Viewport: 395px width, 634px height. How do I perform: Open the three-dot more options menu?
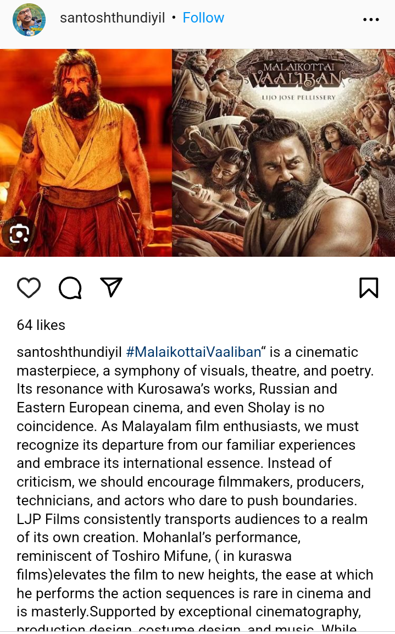[371, 19]
